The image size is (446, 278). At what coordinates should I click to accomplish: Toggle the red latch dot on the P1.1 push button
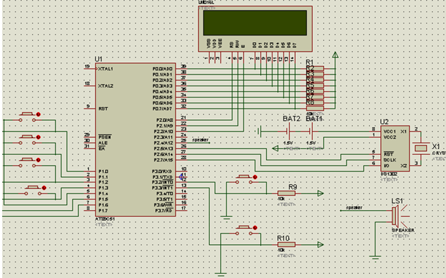pos(38,137)
